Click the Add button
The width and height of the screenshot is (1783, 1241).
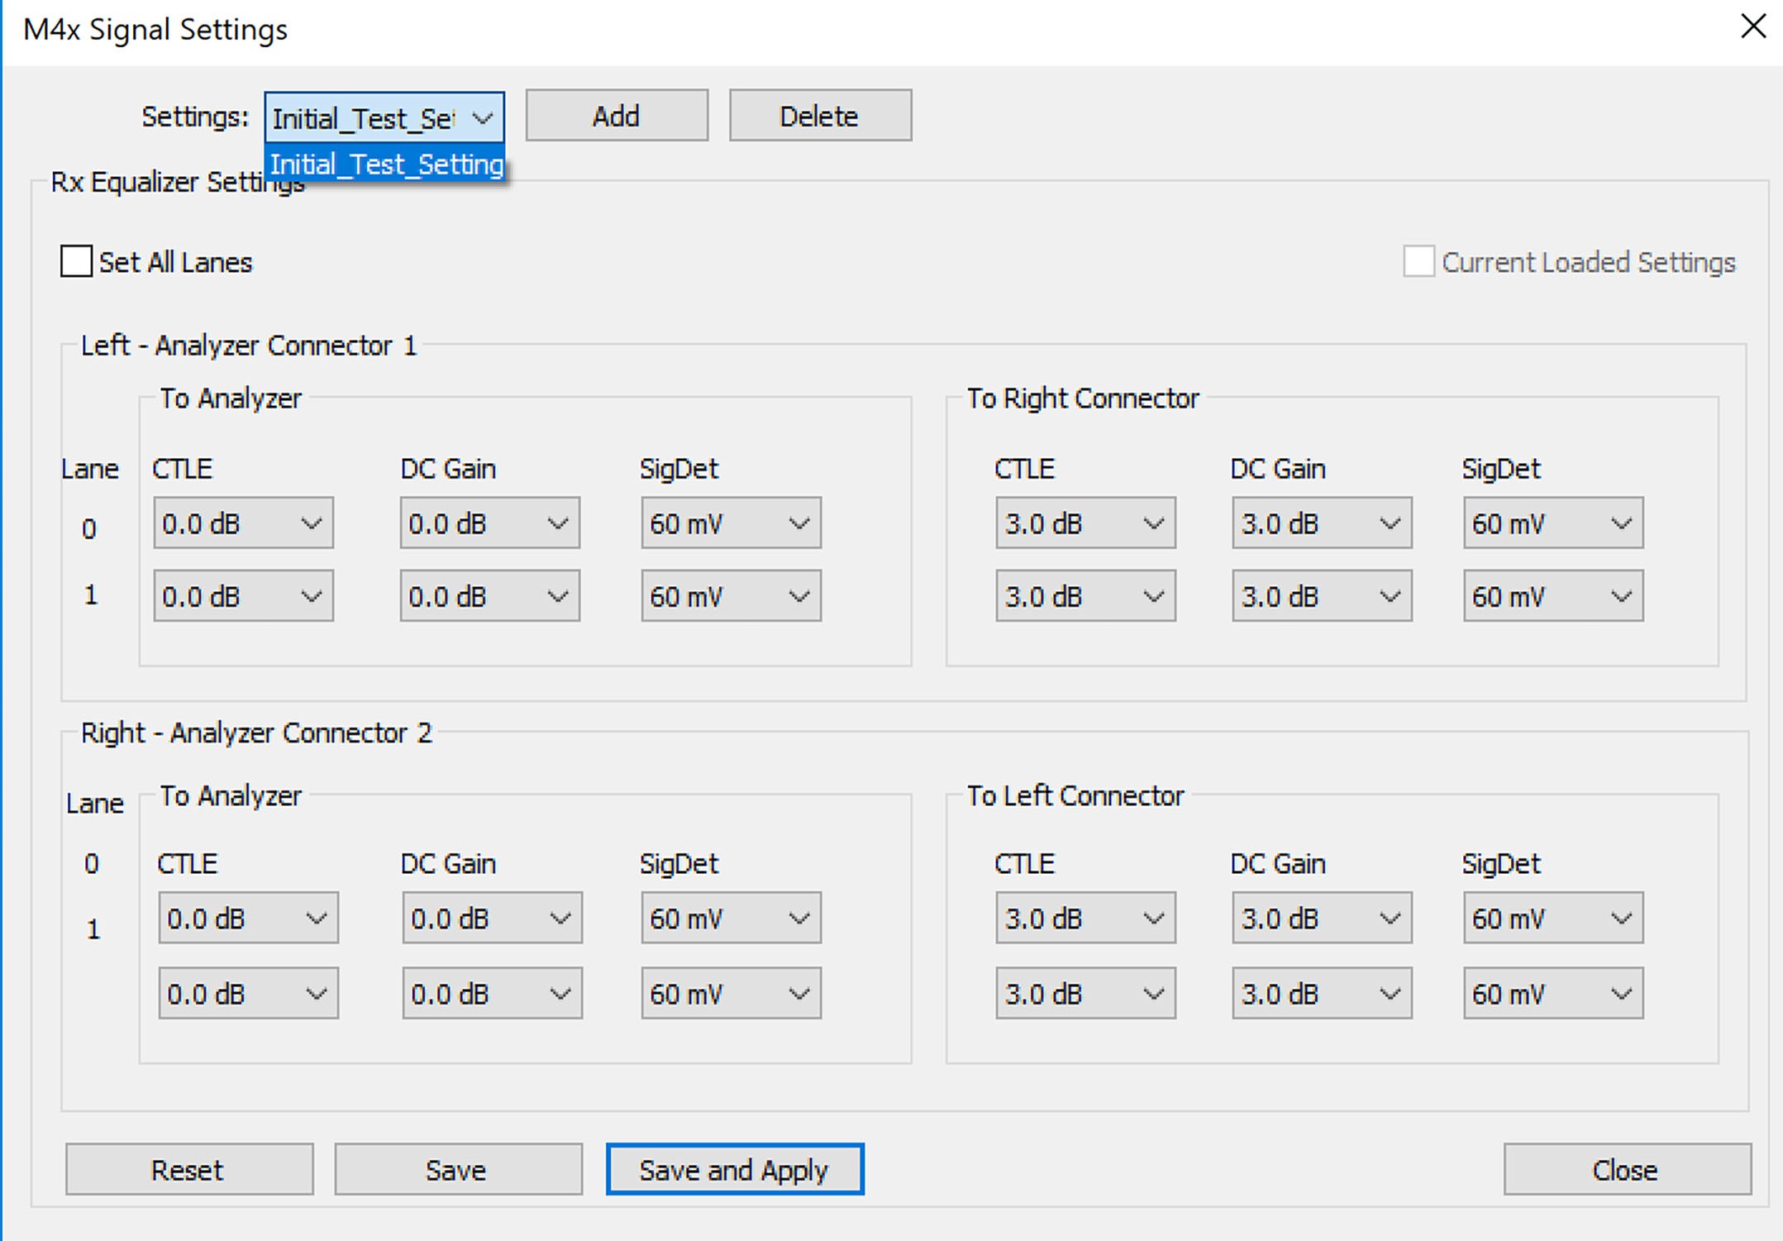pos(617,116)
